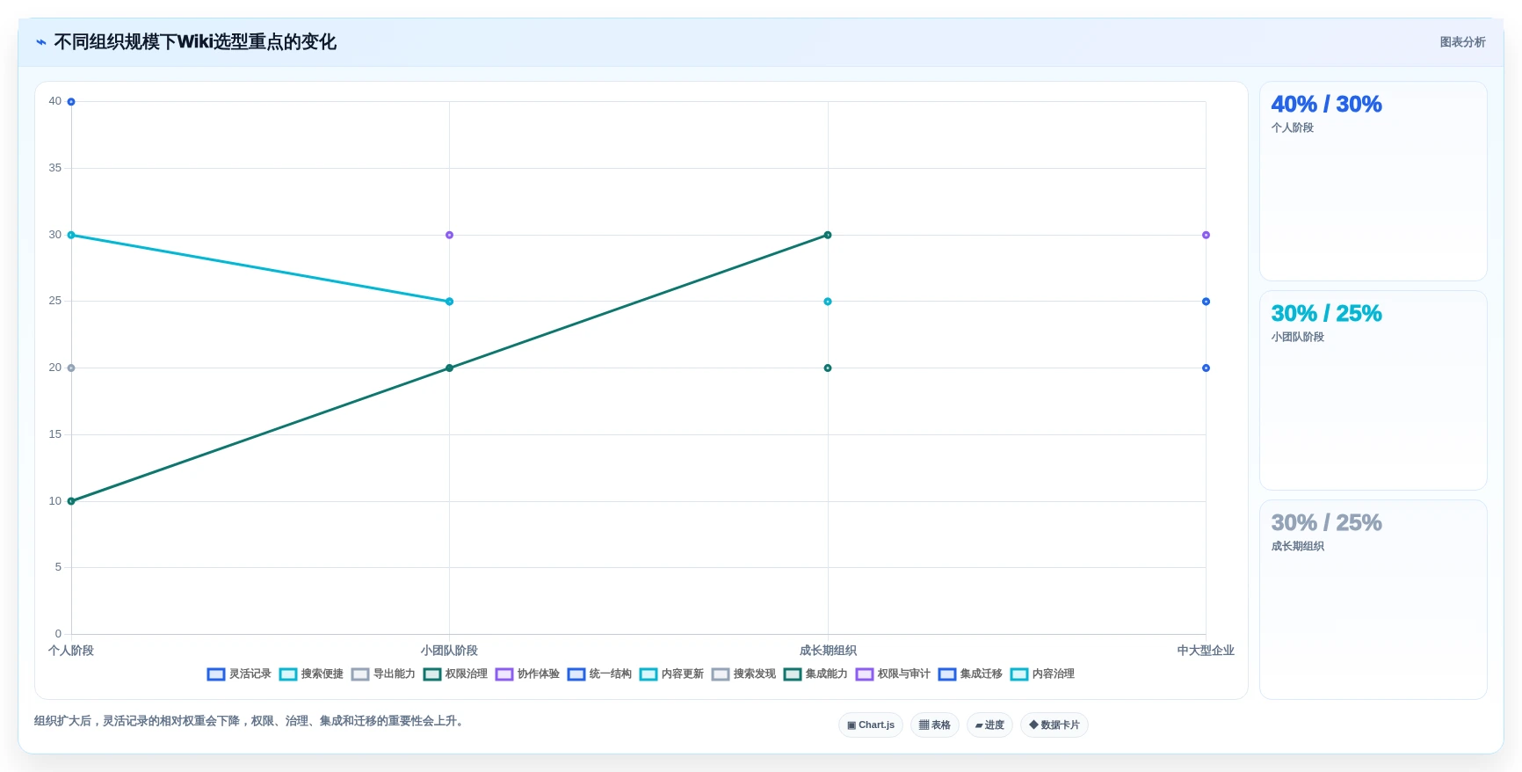Click the 成长期组织 x-axis label
Image resolution: width=1522 pixels, height=772 pixels.
click(828, 651)
